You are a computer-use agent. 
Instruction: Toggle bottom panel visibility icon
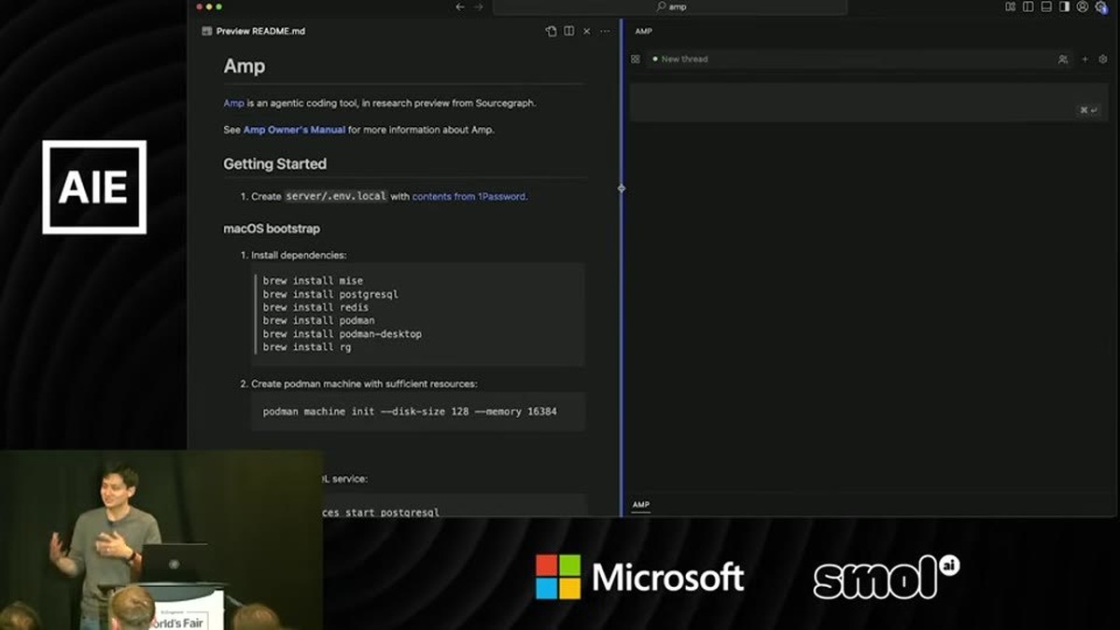click(1046, 7)
